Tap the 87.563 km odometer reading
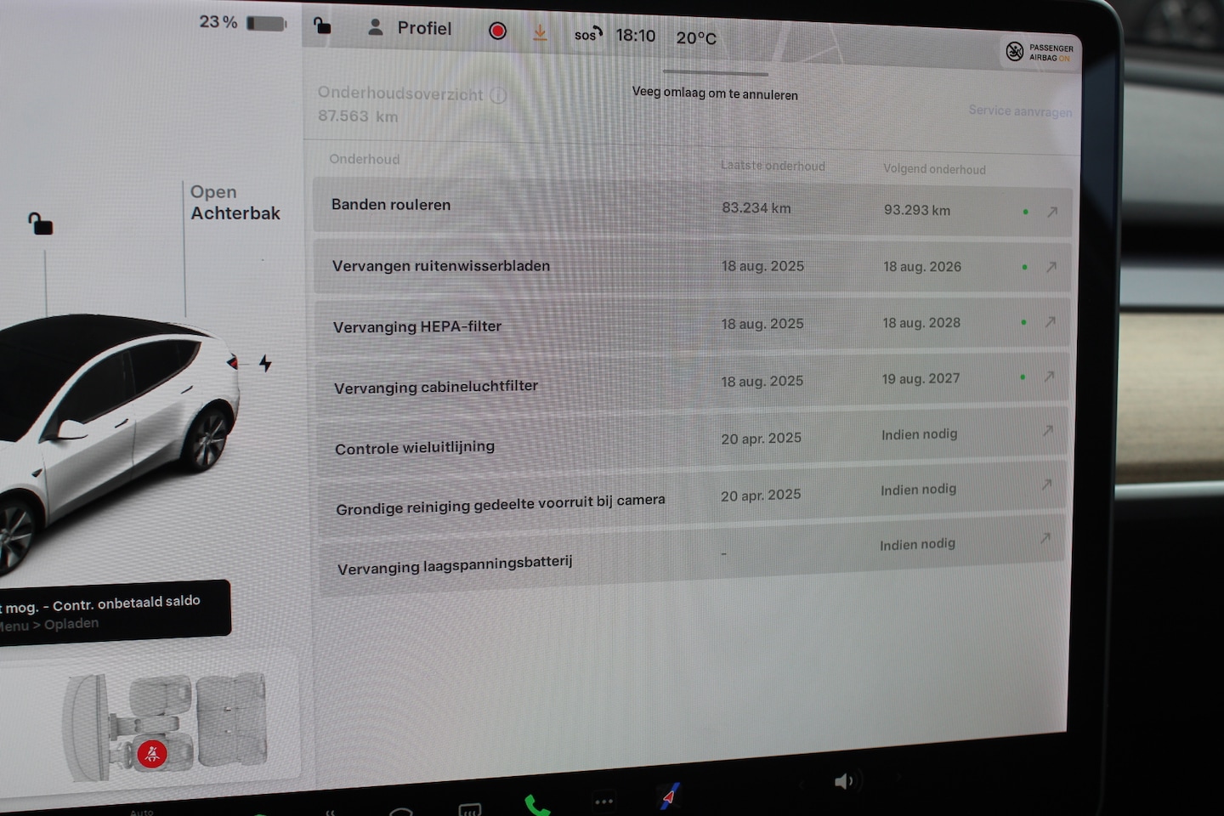Image resolution: width=1224 pixels, height=816 pixels. (358, 116)
